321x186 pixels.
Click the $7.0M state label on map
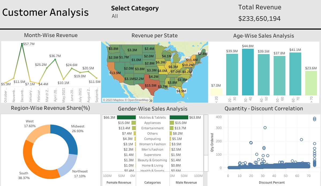175,71
